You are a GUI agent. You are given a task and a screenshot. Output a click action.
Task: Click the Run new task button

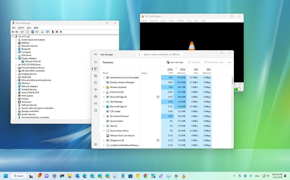pyautogui.click(x=175, y=62)
